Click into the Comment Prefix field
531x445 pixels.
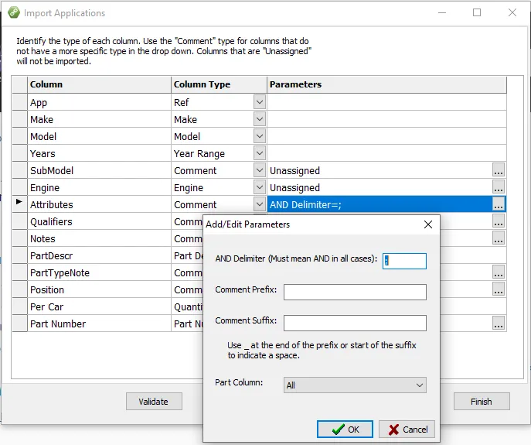355,292
